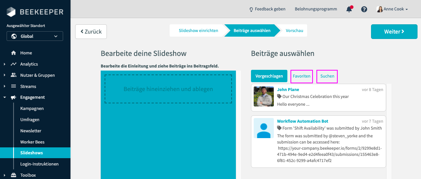Expand the Analytics sidebar section
Screen dimensions: 421x179
pyautogui.click(x=4, y=64)
